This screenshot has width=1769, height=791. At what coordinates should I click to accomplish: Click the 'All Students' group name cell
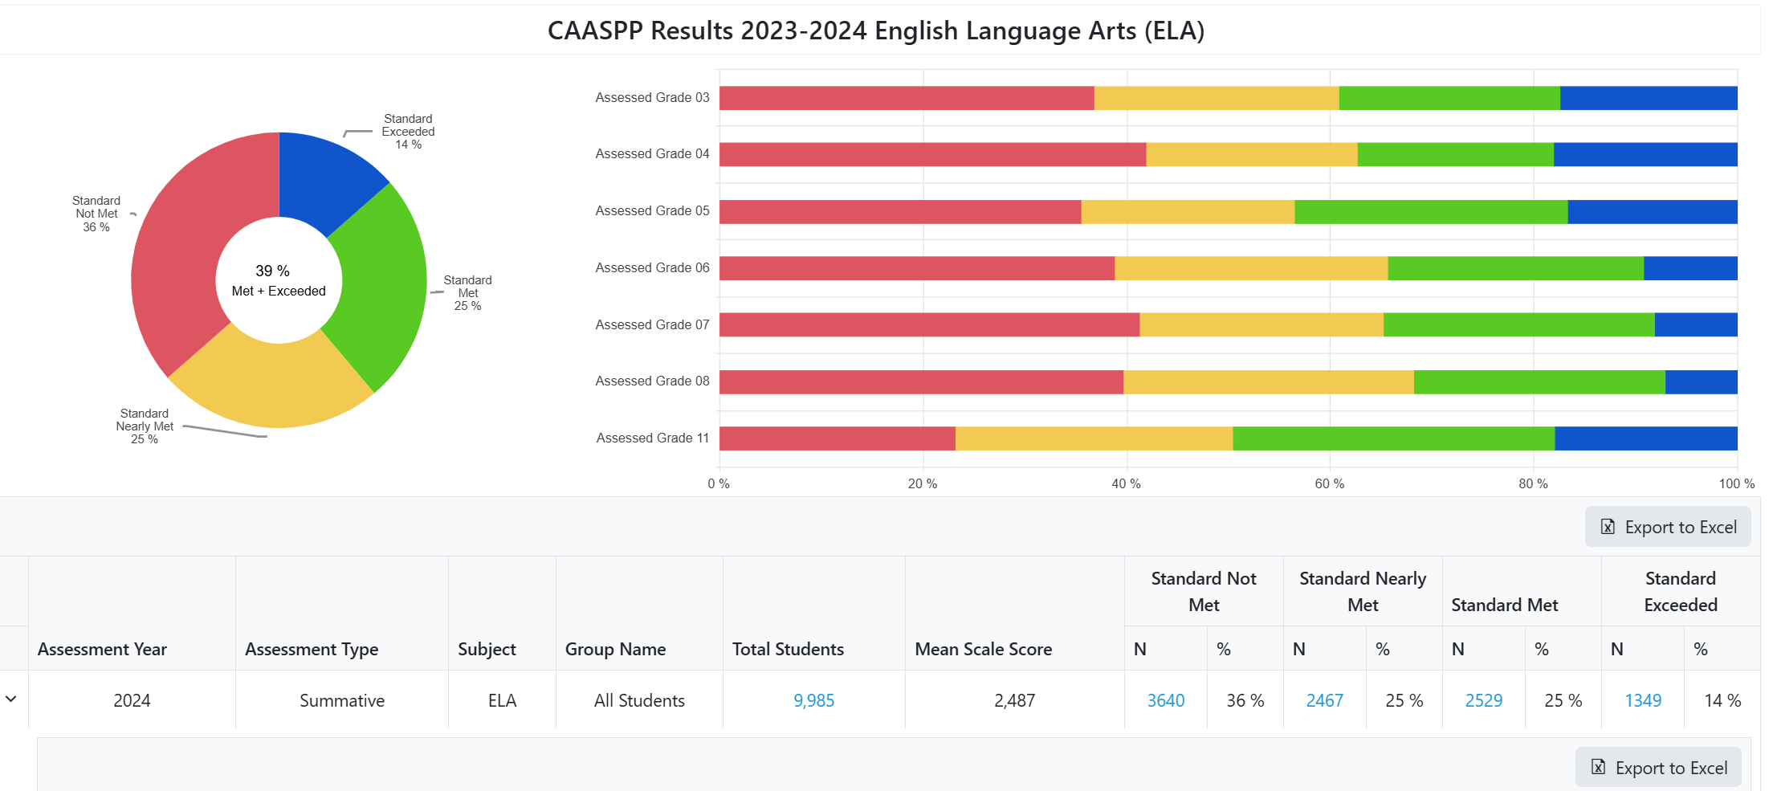pos(639,700)
